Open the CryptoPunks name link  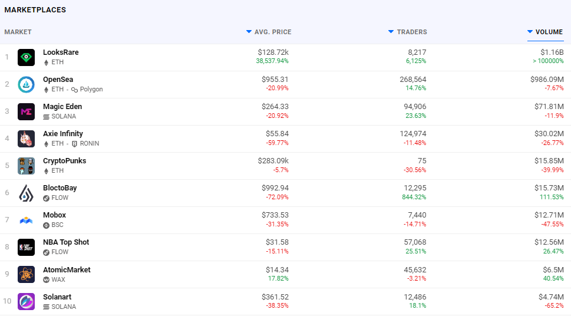pyautogui.click(x=64, y=161)
